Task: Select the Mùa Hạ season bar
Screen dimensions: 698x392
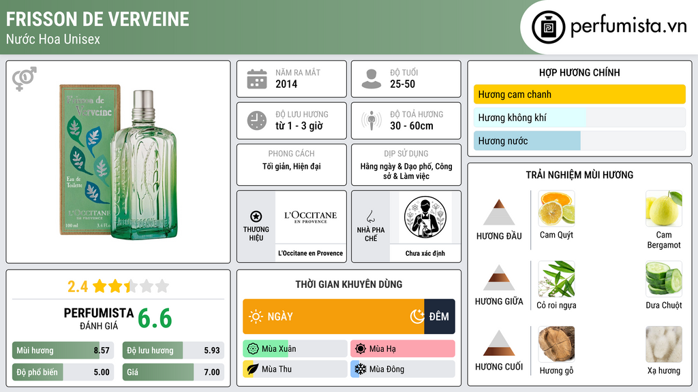Action: click(x=403, y=349)
